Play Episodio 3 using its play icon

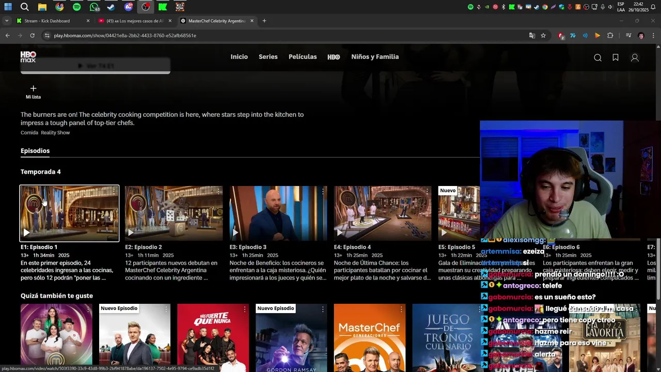coord(235,233)
